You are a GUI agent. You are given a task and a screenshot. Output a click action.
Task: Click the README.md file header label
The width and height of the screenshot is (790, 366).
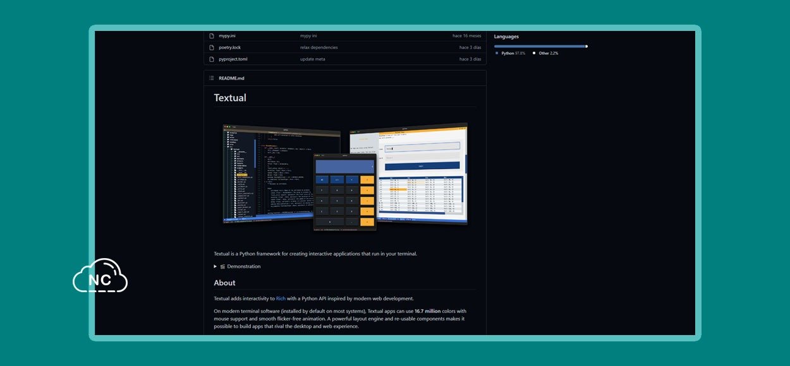(x=231, y=78)
